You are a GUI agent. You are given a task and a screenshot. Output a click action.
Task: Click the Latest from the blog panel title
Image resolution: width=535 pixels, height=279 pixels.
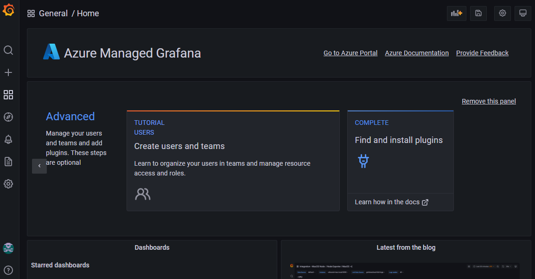(x=406, y=247)
